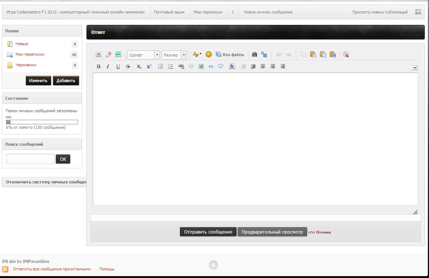The height and width of the screenshot is (278, 429).
Task: Toggle italic formatting
Action: [x=108, y=66]
